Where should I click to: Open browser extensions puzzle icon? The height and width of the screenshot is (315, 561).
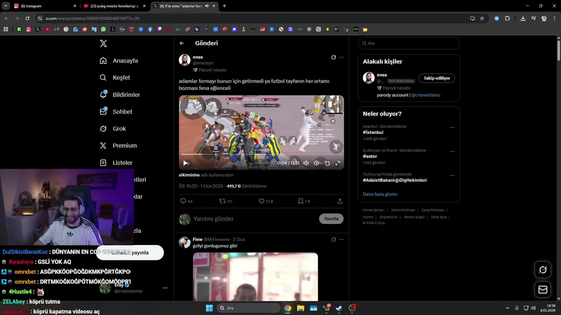coord(507,18)
